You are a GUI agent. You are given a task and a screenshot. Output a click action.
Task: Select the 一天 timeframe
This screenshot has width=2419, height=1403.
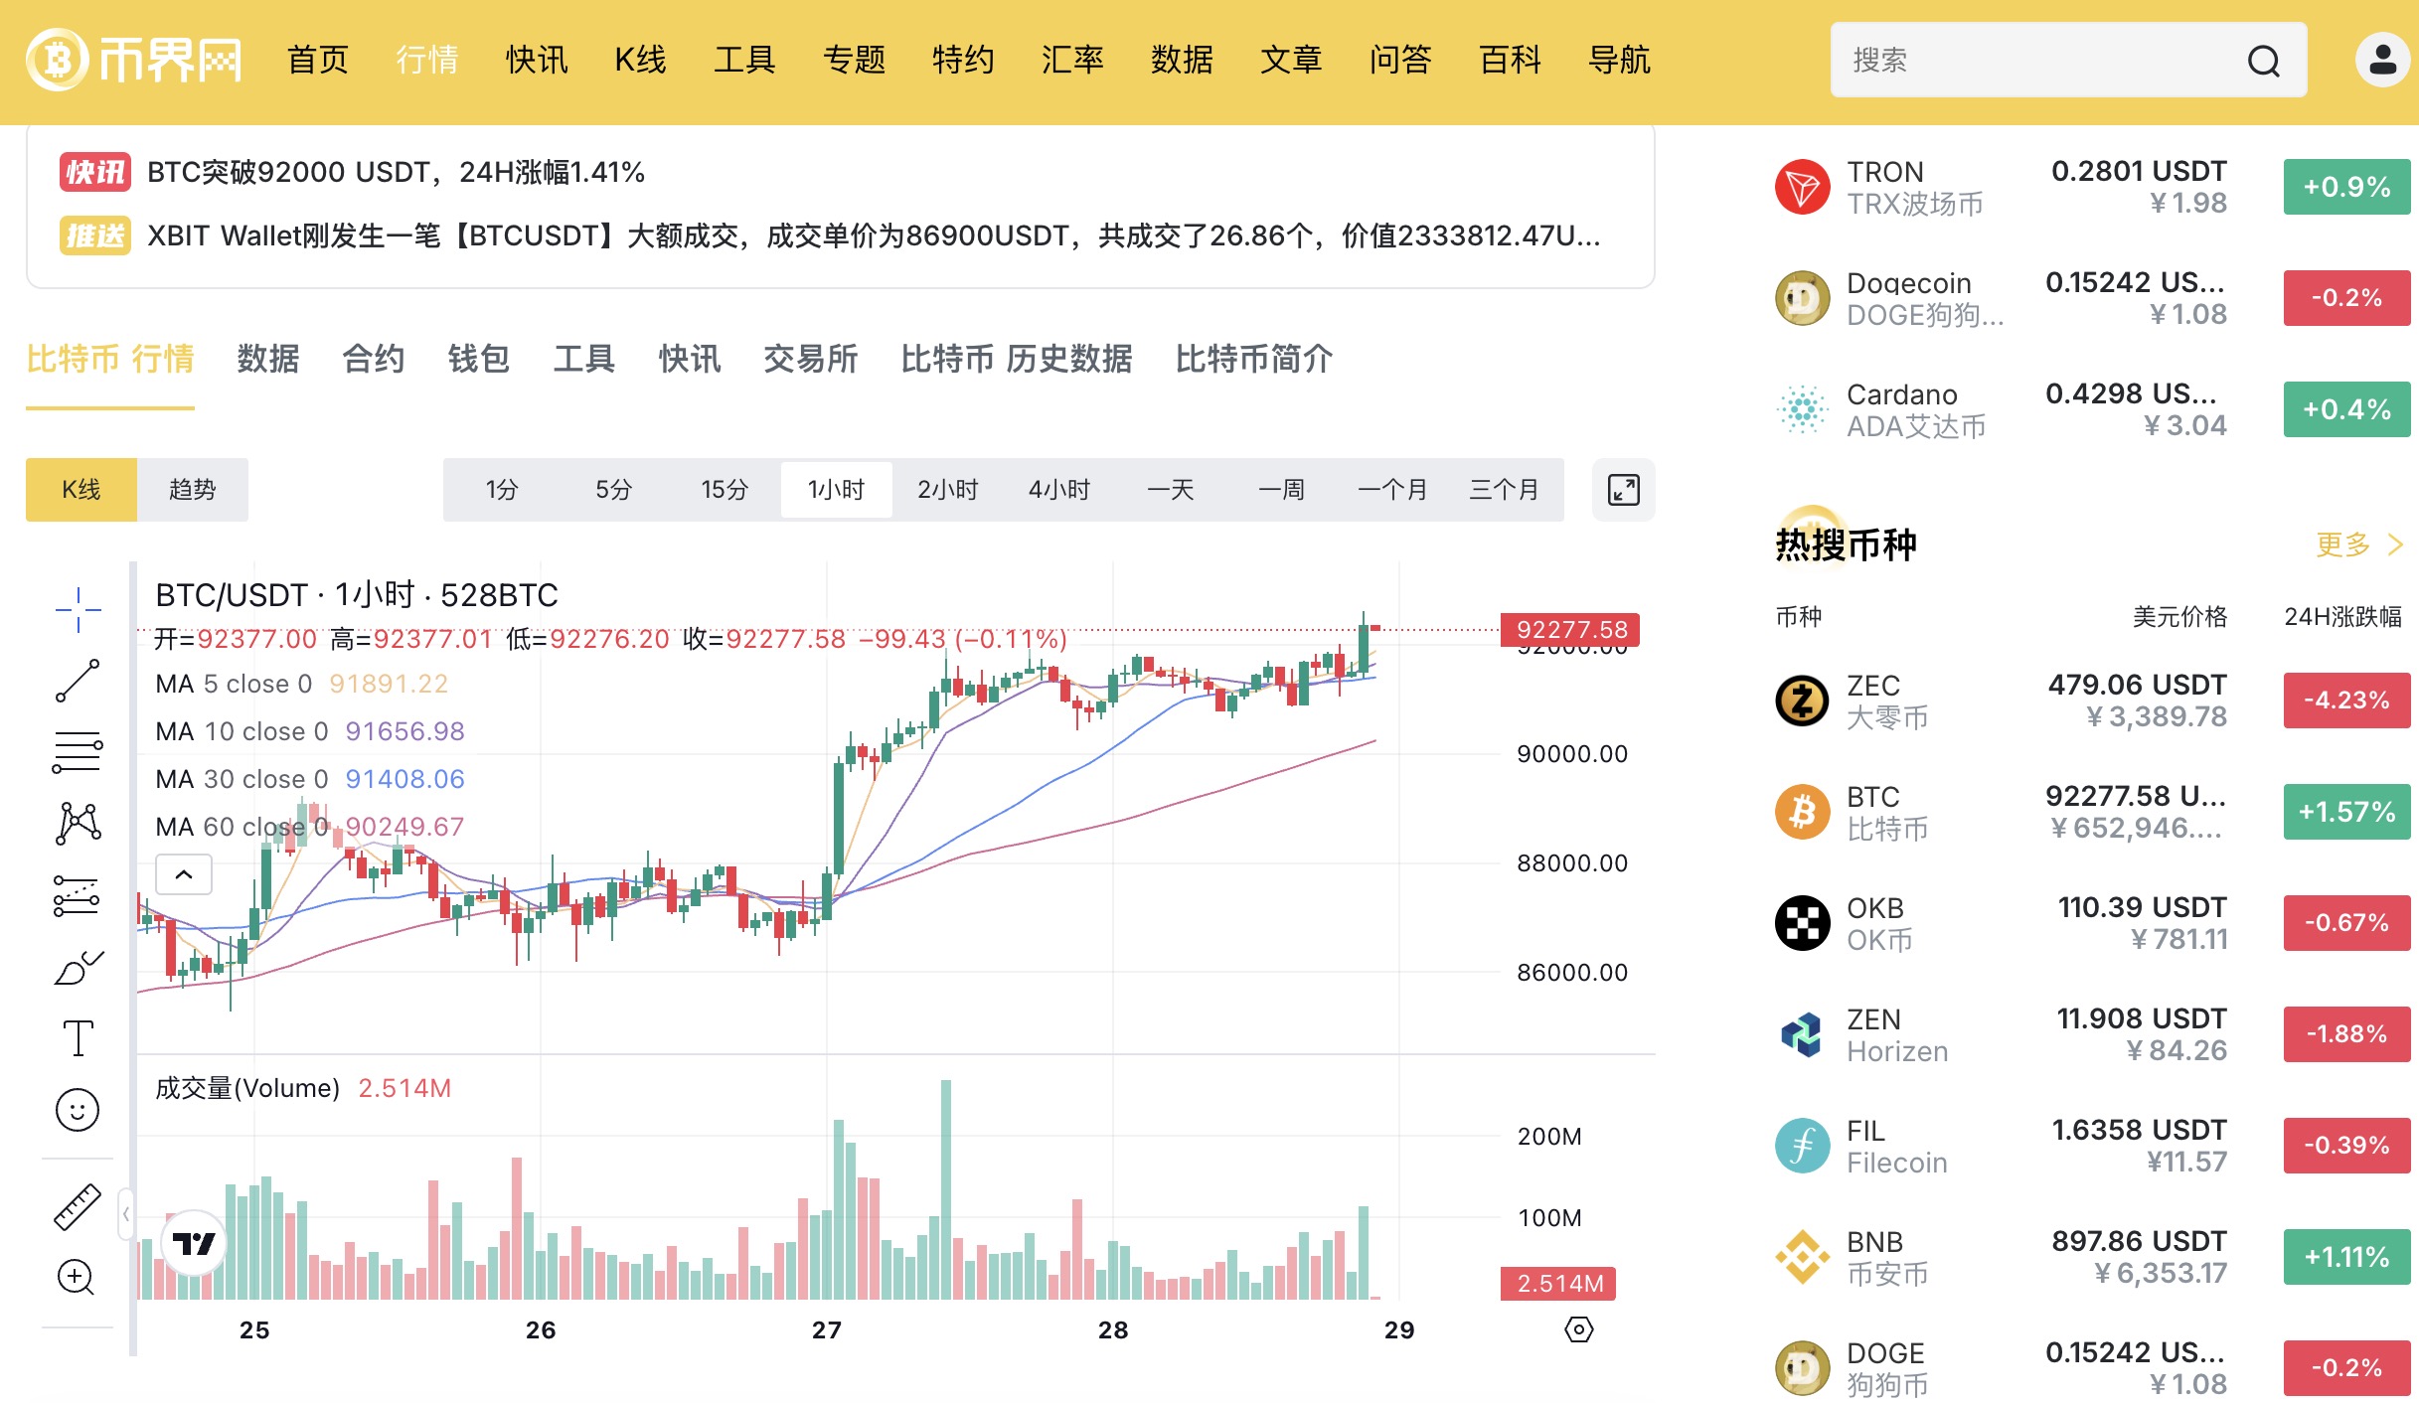click(1170, 490)
